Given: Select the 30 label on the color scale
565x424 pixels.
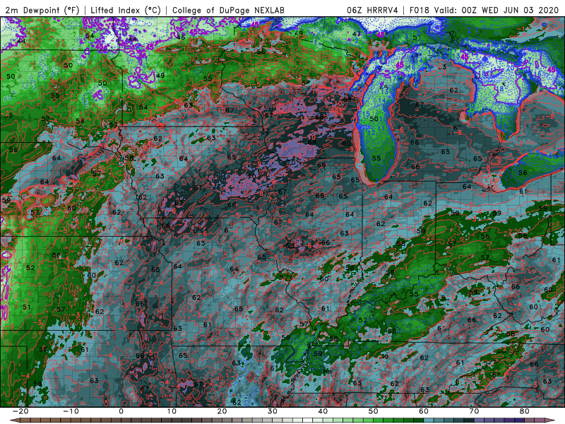Looking at the screenshot, I should pyautogui.click(x=273, y=411).
